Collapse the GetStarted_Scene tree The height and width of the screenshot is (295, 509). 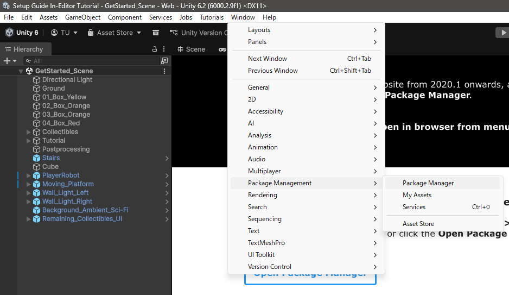(21, 71)
